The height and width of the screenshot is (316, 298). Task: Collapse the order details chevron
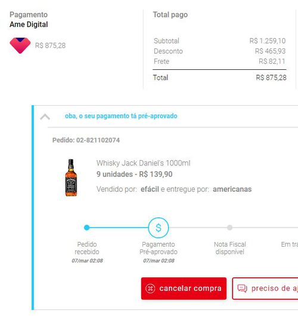pyautogui.click(x=45, y=116)
